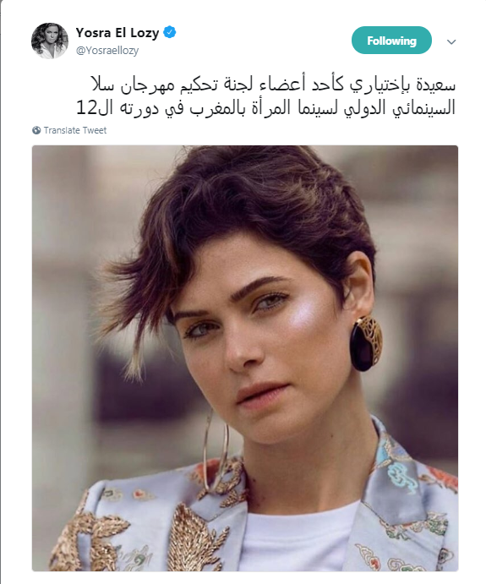Click the globe icon beside Translate Tweet
Image resolution: width=486 pixels, height=584 pixels.
click(x=36, y=130)
